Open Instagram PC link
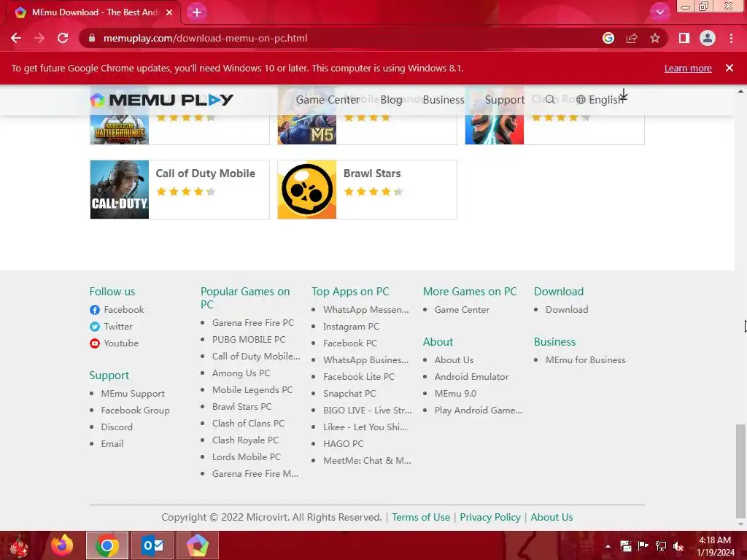Image resolution: width=747 pixels, height=560 pixels. coord(351,326)
